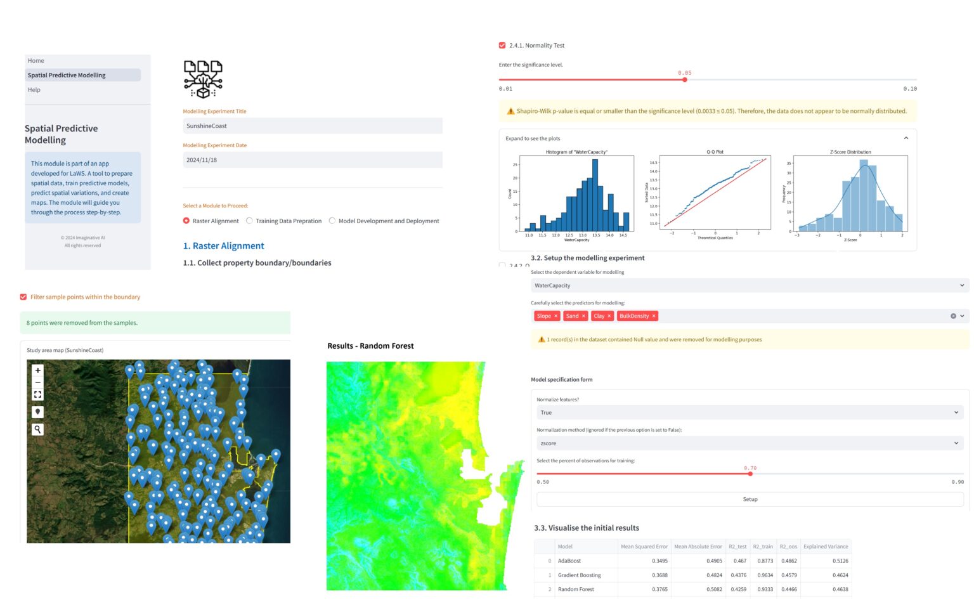
Task: Clear all selected predictors
Action: tap(952, 316)
